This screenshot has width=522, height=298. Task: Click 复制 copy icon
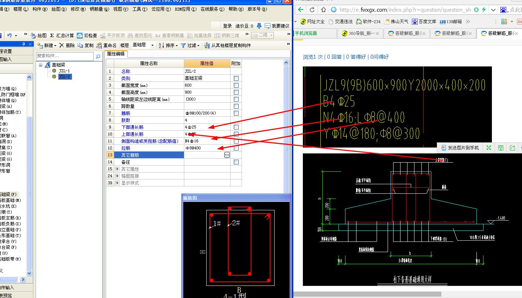pyautogui.click(x=80, y=45)
